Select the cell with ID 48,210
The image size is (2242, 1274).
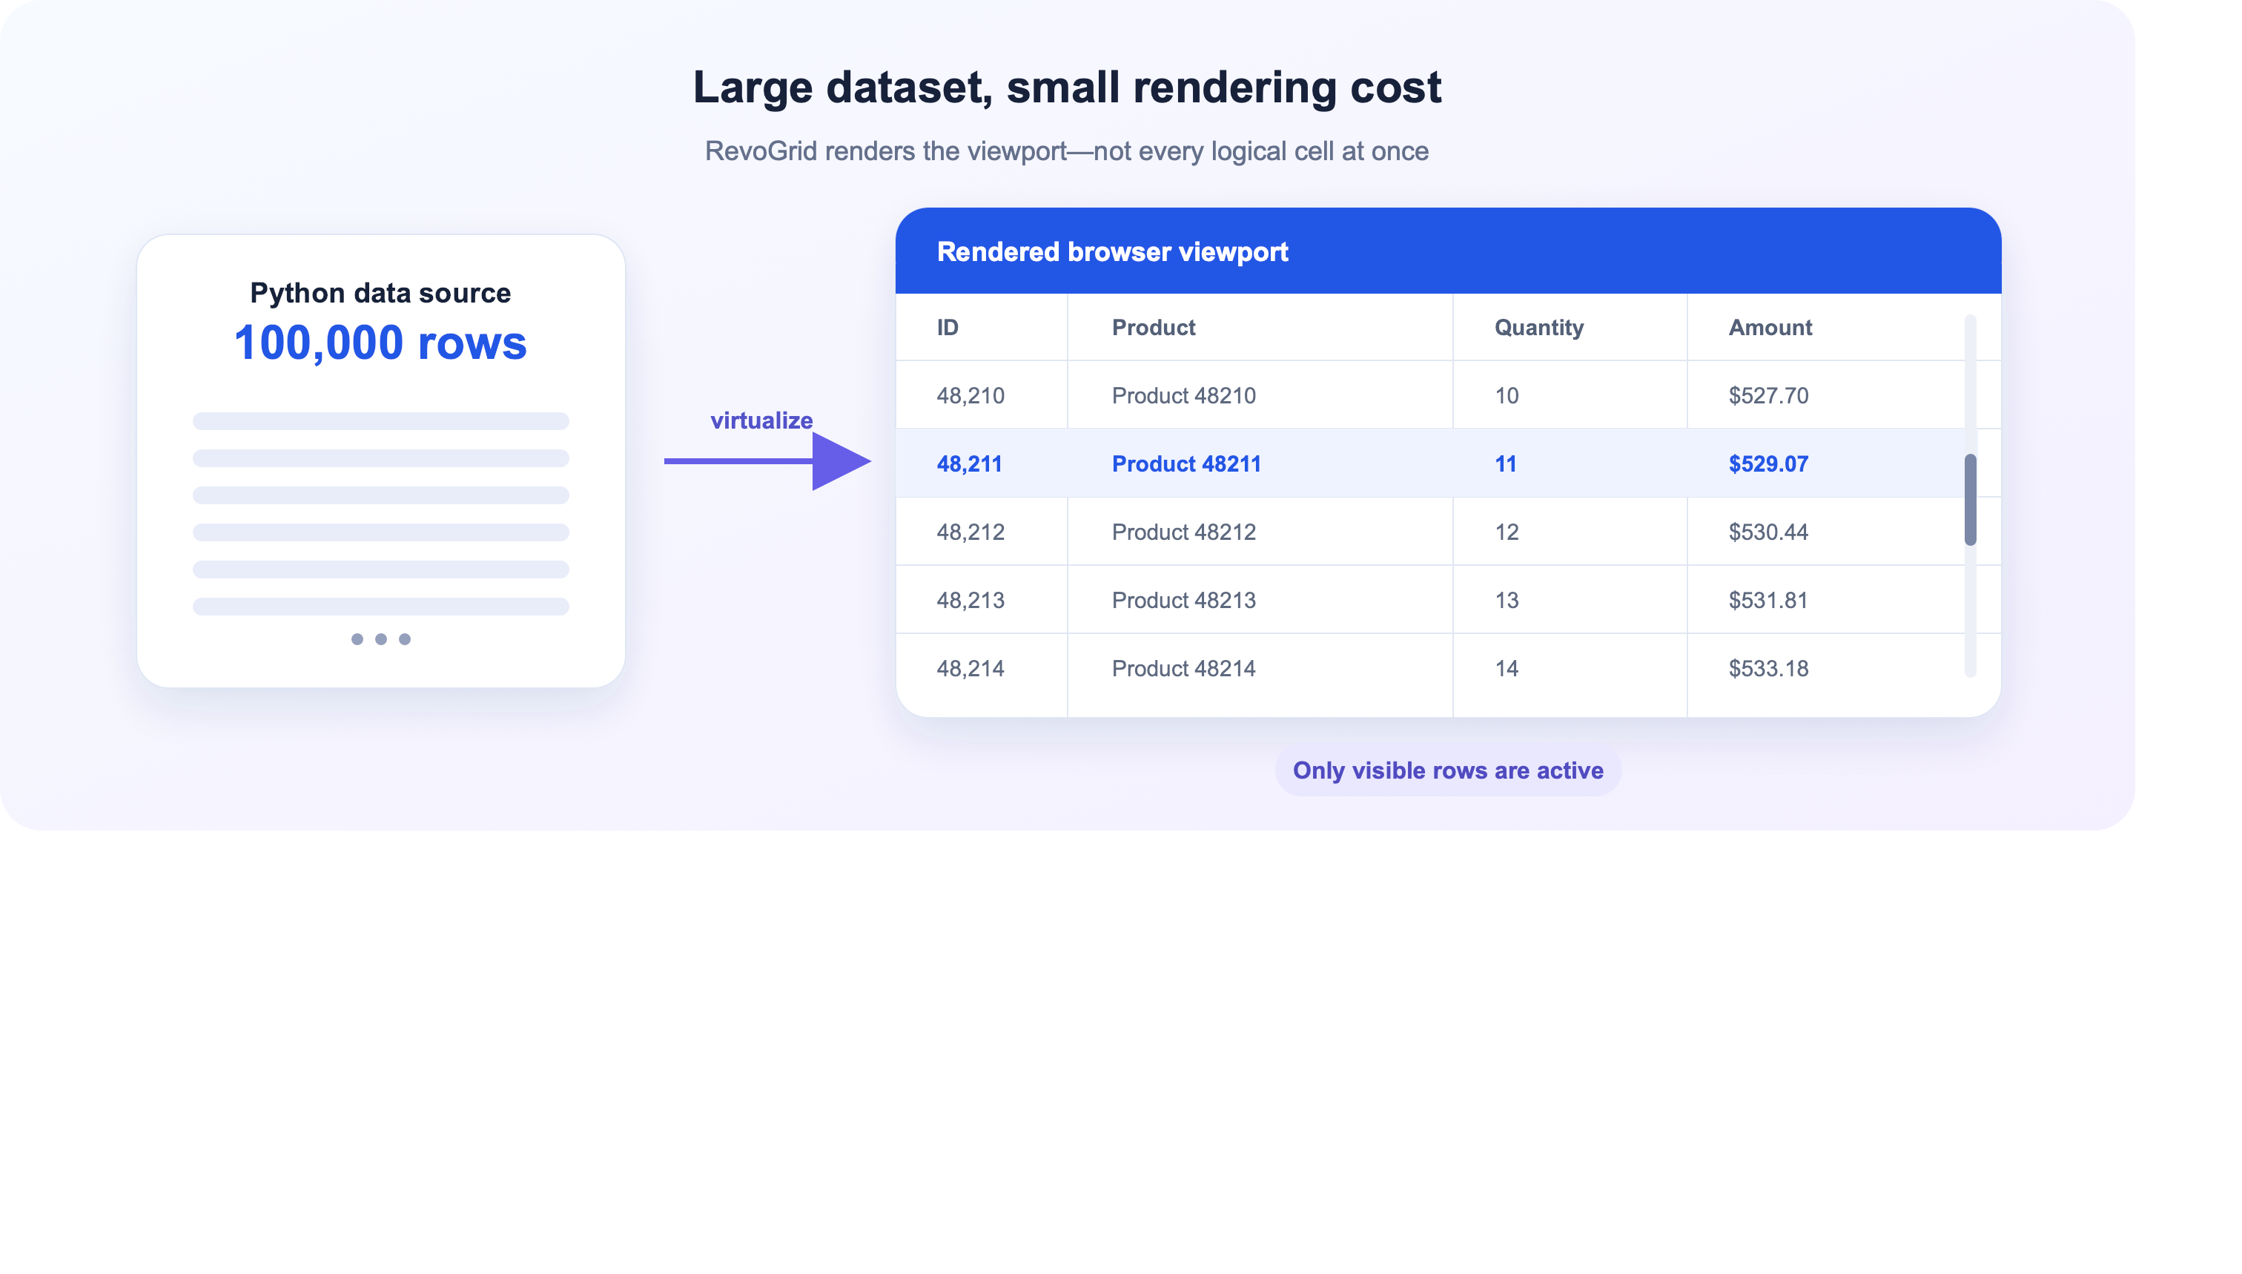981,395
